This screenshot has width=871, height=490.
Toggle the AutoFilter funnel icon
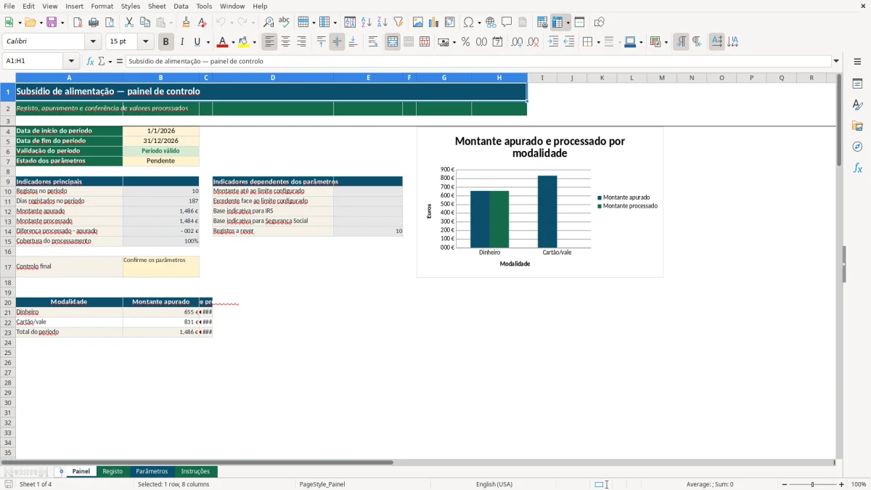pyautogui.click(x=398, y=23)
